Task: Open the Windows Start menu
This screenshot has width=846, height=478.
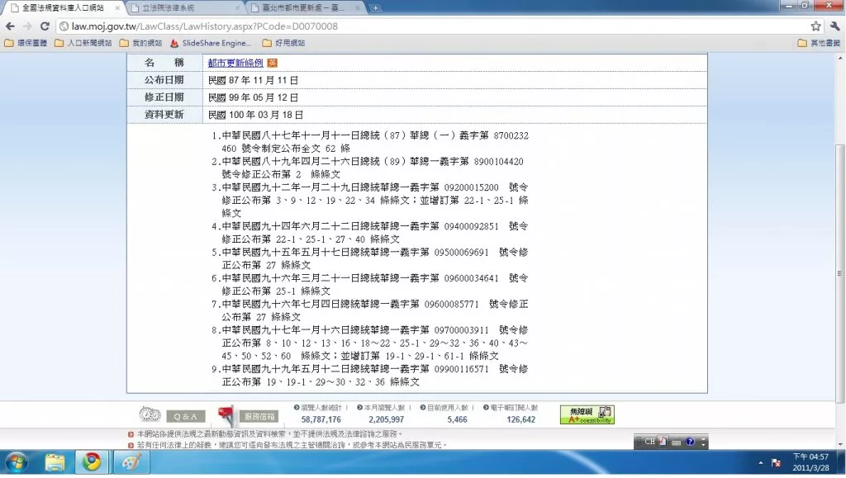Action: [17, 463]
